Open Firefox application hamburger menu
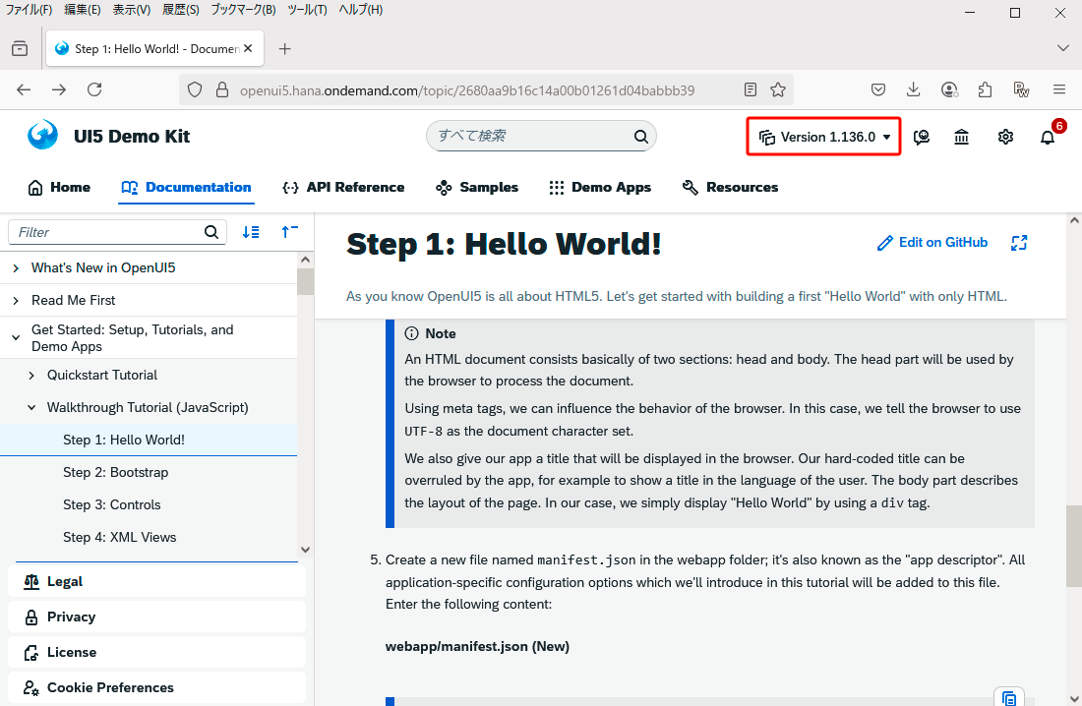This screenshot has width=1082, height=706. pyautogui.click(x=1060, y=89)
